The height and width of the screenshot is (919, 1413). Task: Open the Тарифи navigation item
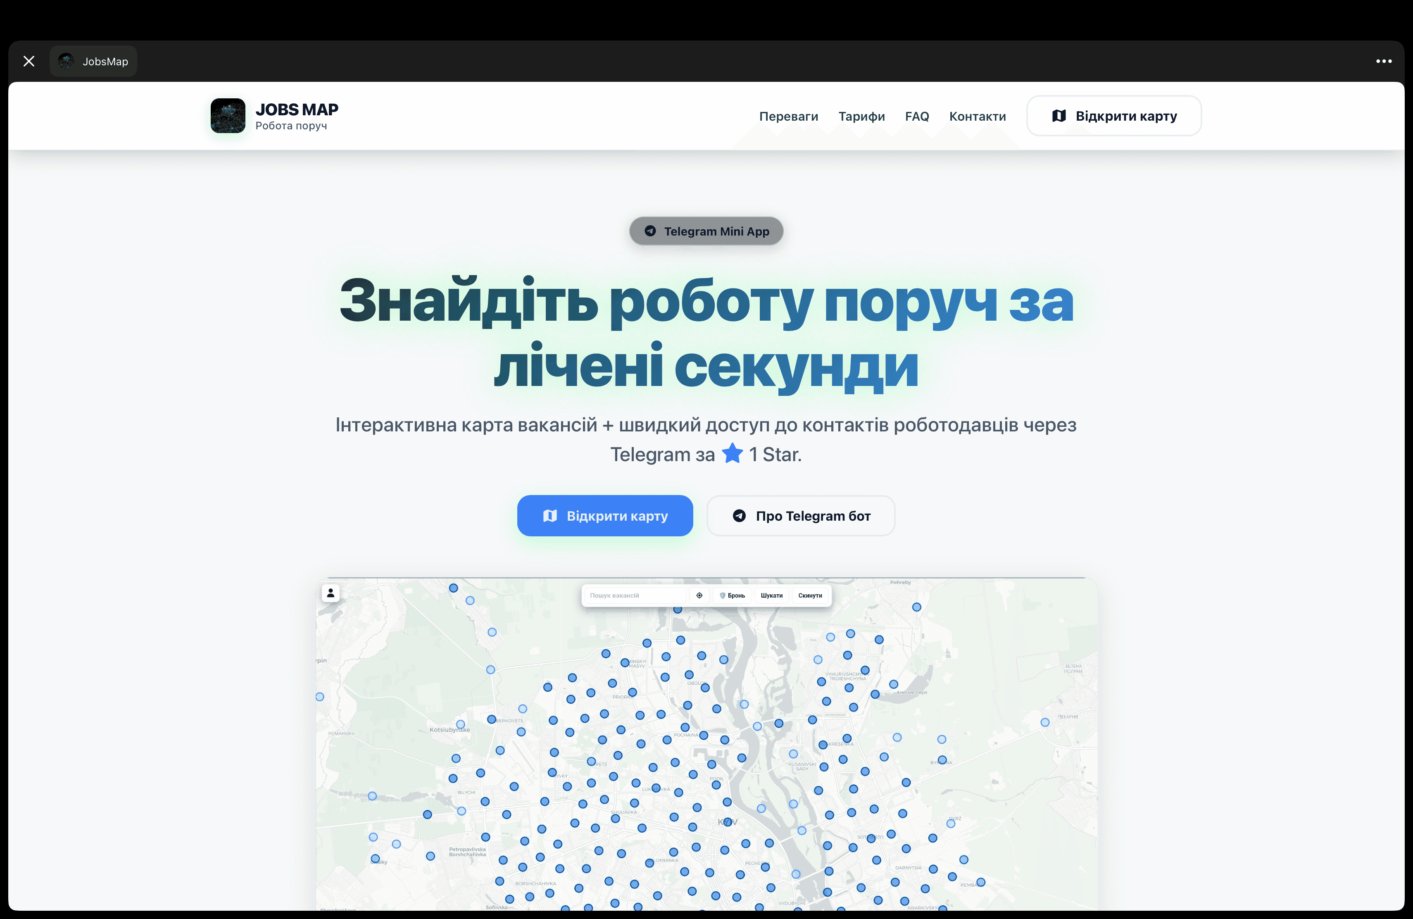click(861, 117)
